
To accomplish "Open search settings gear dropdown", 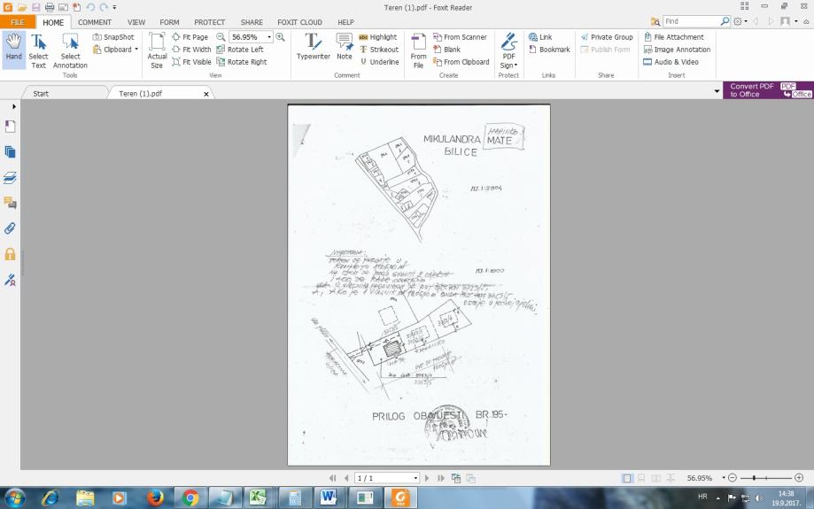I will click(x=740, y=21).
